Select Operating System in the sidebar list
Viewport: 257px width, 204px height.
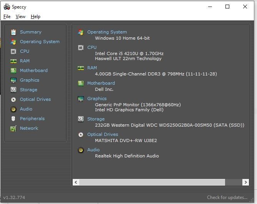pyautogui.click(x=40, y=42)
